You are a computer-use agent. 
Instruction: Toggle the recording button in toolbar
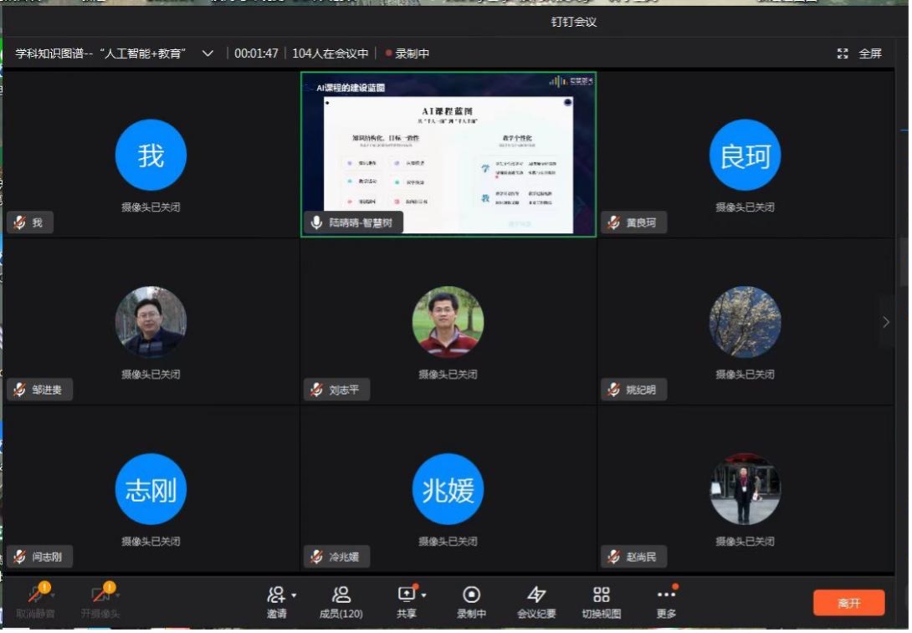471,595
